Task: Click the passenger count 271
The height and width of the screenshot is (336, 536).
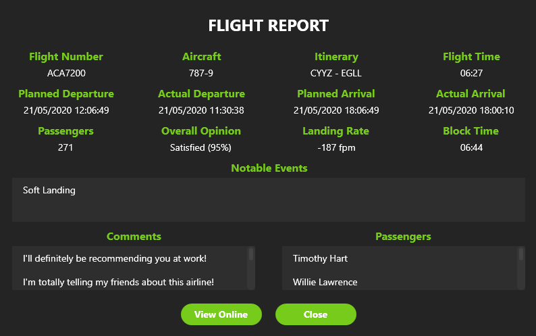Action: pyautogui.click(x=66, y=147)
